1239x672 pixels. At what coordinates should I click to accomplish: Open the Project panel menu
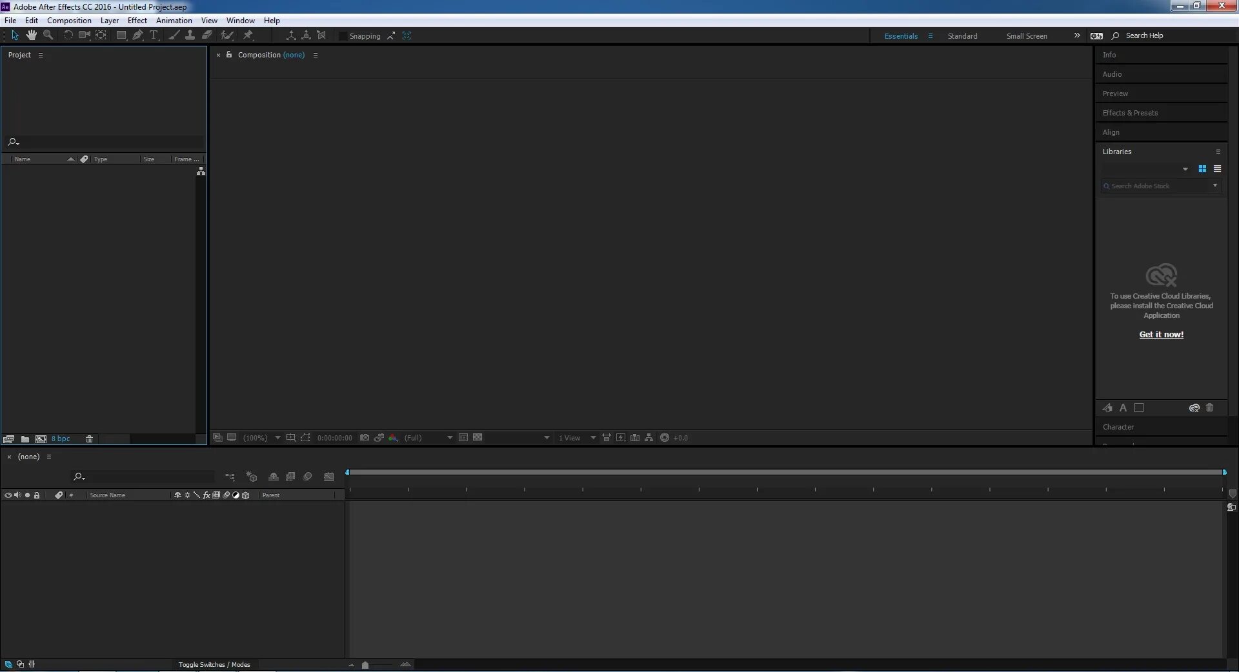pyautogui.click(x=41, y=55)
